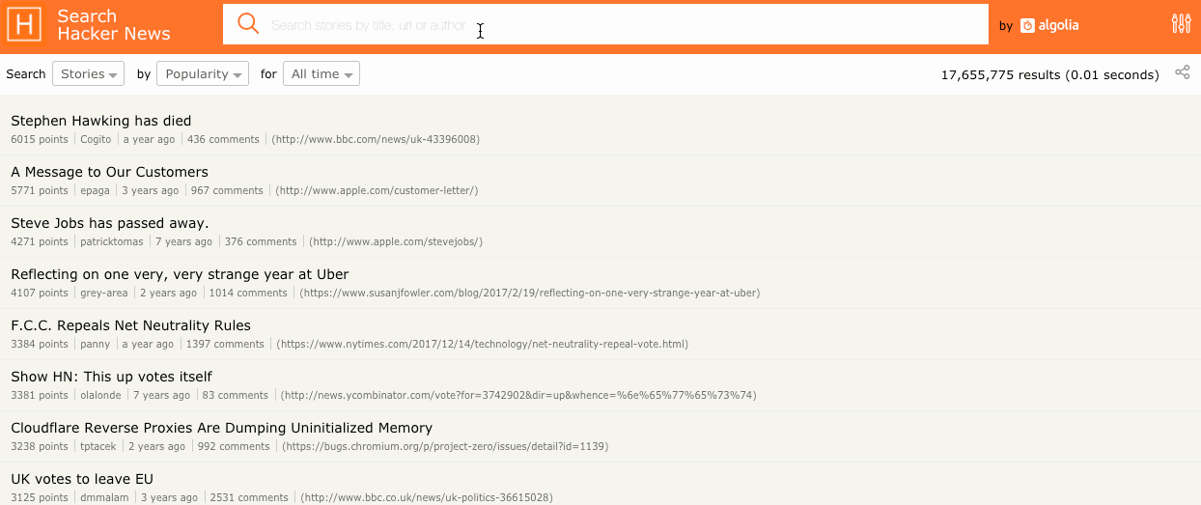Open the settings sliders icon
This screenshot has width=1201, height=505.
[x=1181, y=24]
